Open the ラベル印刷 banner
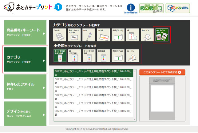Viewport: 198px width, 133px height. [151, 8]
